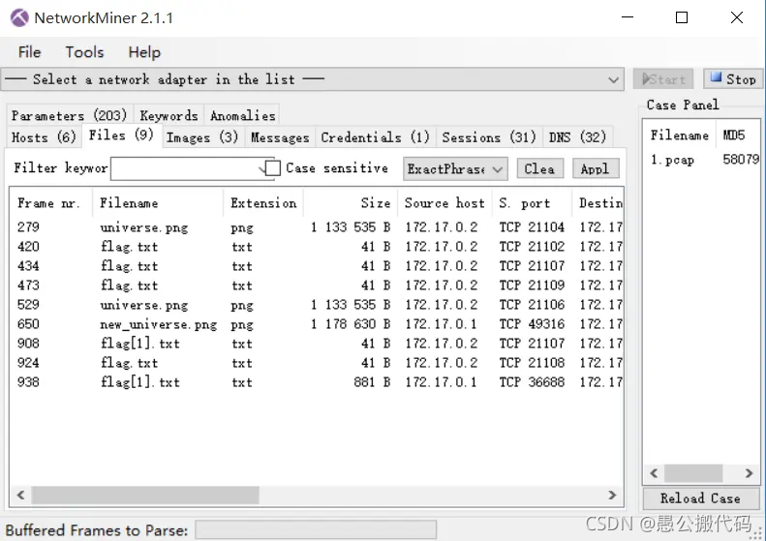The width and height of the screenshot is (766, 541).
Task: Sort by Extension column header
Action: point(263,203)
